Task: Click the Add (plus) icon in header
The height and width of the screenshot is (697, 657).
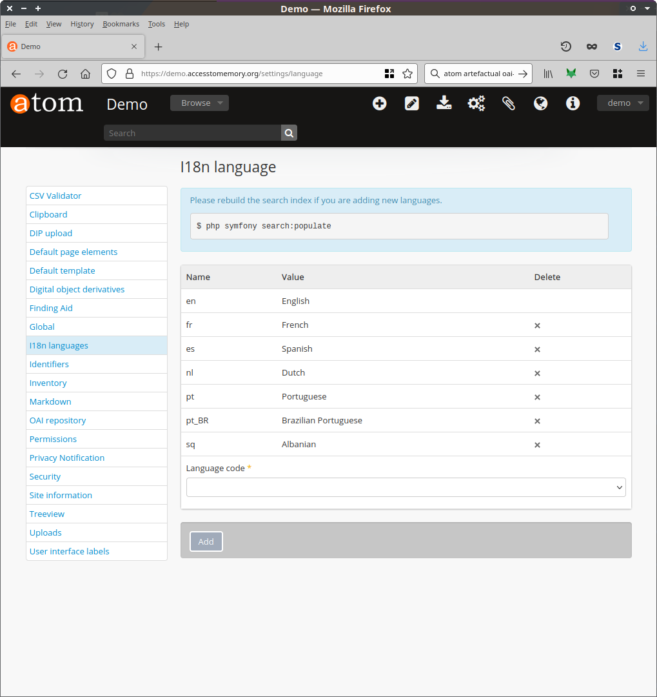Action: 380,103
